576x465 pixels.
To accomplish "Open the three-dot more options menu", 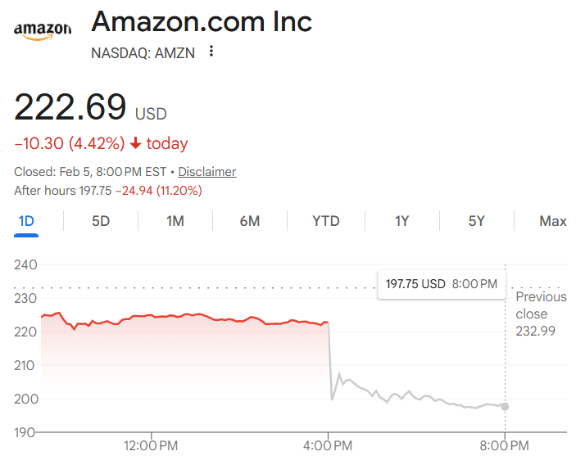I will point(211,52).
